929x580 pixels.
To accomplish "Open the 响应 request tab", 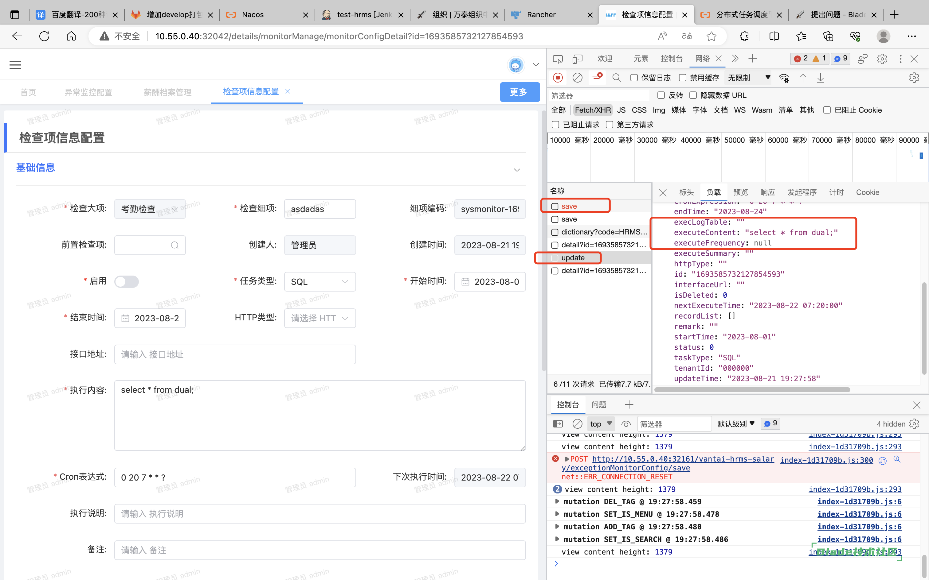I will 768,192.
